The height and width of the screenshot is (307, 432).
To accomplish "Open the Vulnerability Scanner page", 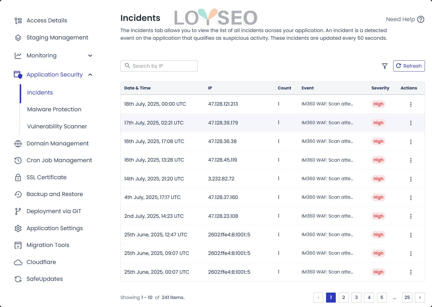I will 57,126.
